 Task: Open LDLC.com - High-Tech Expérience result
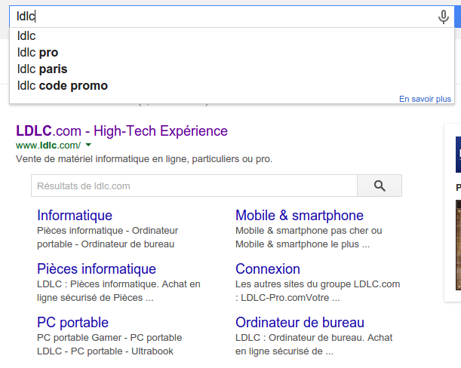[121, 130]
